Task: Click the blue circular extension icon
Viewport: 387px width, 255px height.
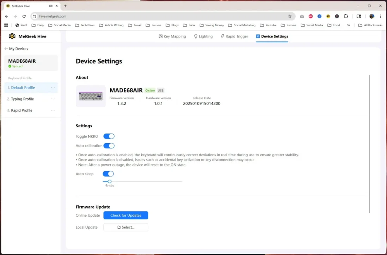Action: (x=319, y=16)
